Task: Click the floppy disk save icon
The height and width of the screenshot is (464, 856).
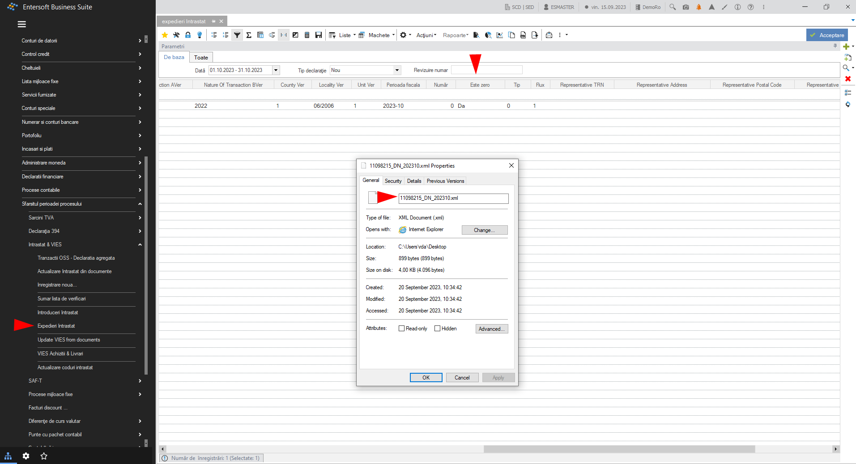Action: (x=319, y=35)
